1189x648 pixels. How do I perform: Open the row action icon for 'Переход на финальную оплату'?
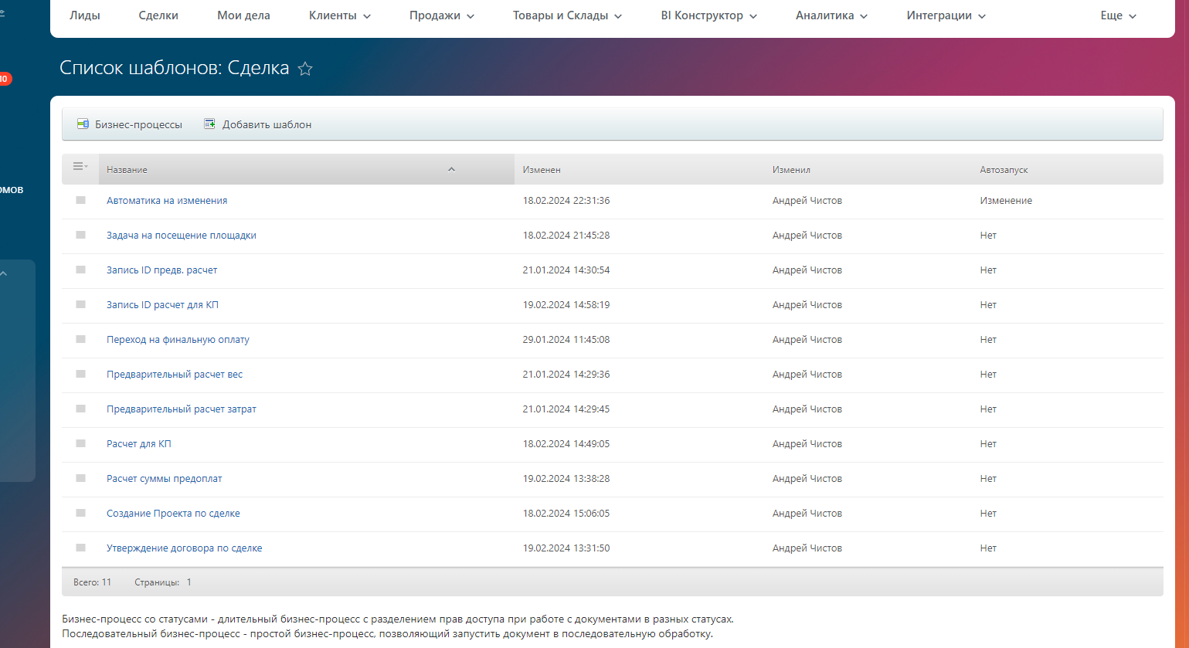tap(80, 339)
